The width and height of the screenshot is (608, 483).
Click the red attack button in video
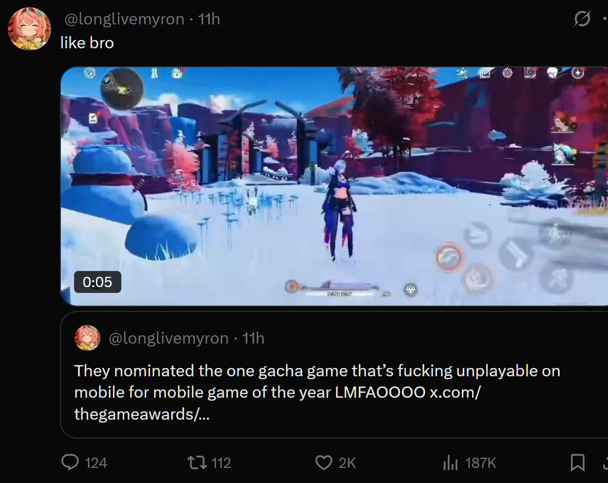coord(449,257)
